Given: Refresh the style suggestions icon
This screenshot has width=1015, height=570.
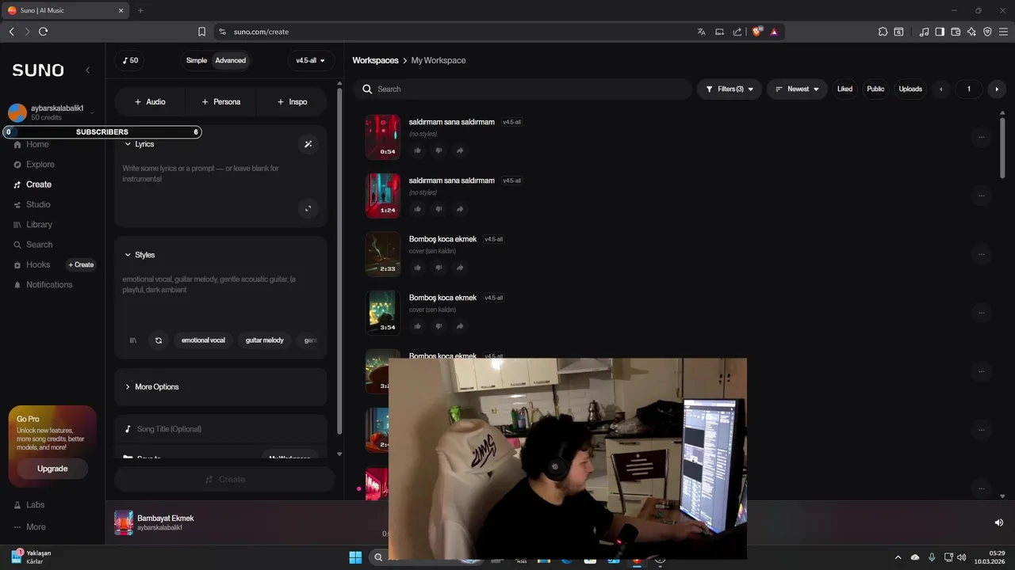Looking at the screenshot, I should (x=159, y=340).
